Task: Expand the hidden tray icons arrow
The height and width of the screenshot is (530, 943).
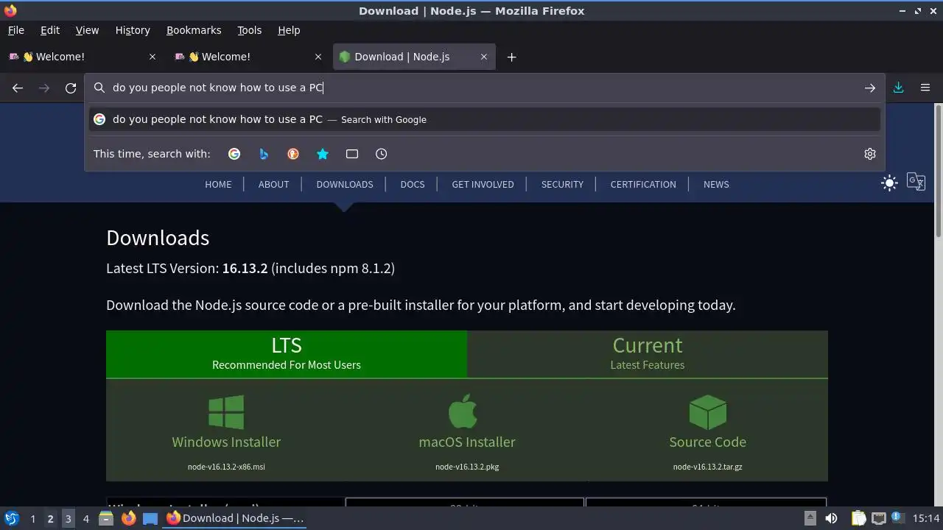Action: click(x=810, y=518)
